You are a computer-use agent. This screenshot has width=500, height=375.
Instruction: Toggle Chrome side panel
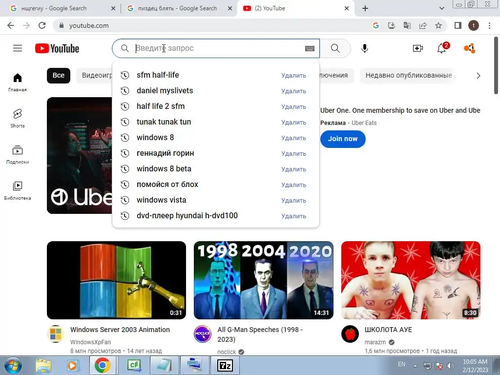(458, 25)
